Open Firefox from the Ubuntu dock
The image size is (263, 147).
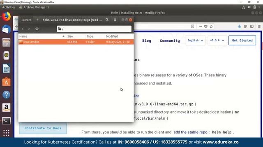[7, 16]
